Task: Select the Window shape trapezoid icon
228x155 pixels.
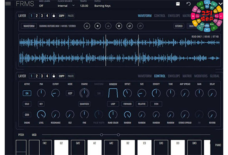Action: 113,93
